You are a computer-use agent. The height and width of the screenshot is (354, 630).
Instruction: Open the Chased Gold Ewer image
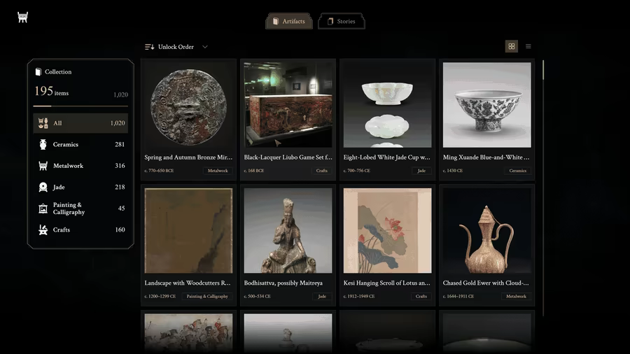(x=487, y=230)
